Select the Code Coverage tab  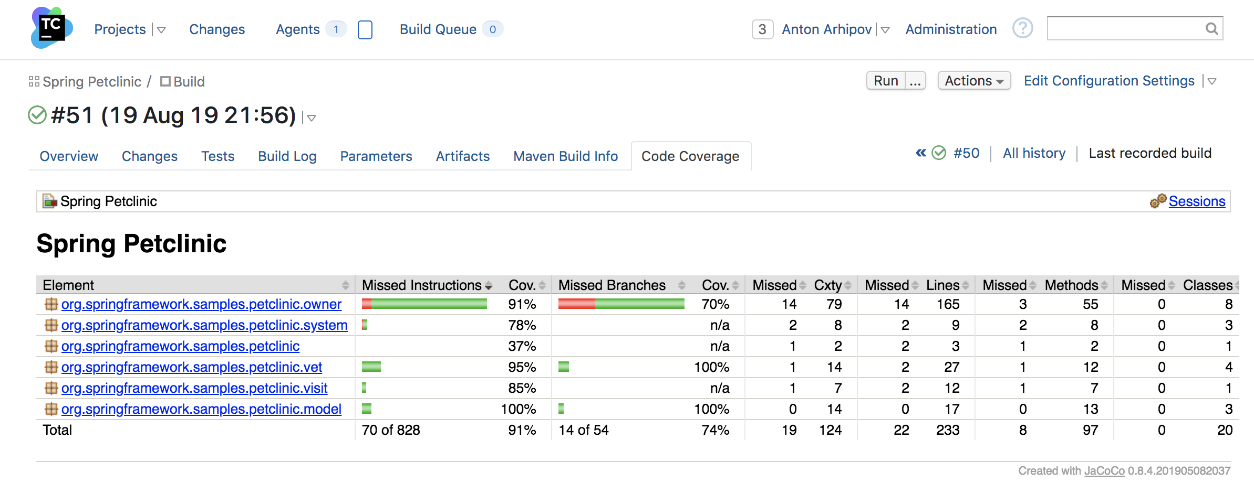coord(690,156)
